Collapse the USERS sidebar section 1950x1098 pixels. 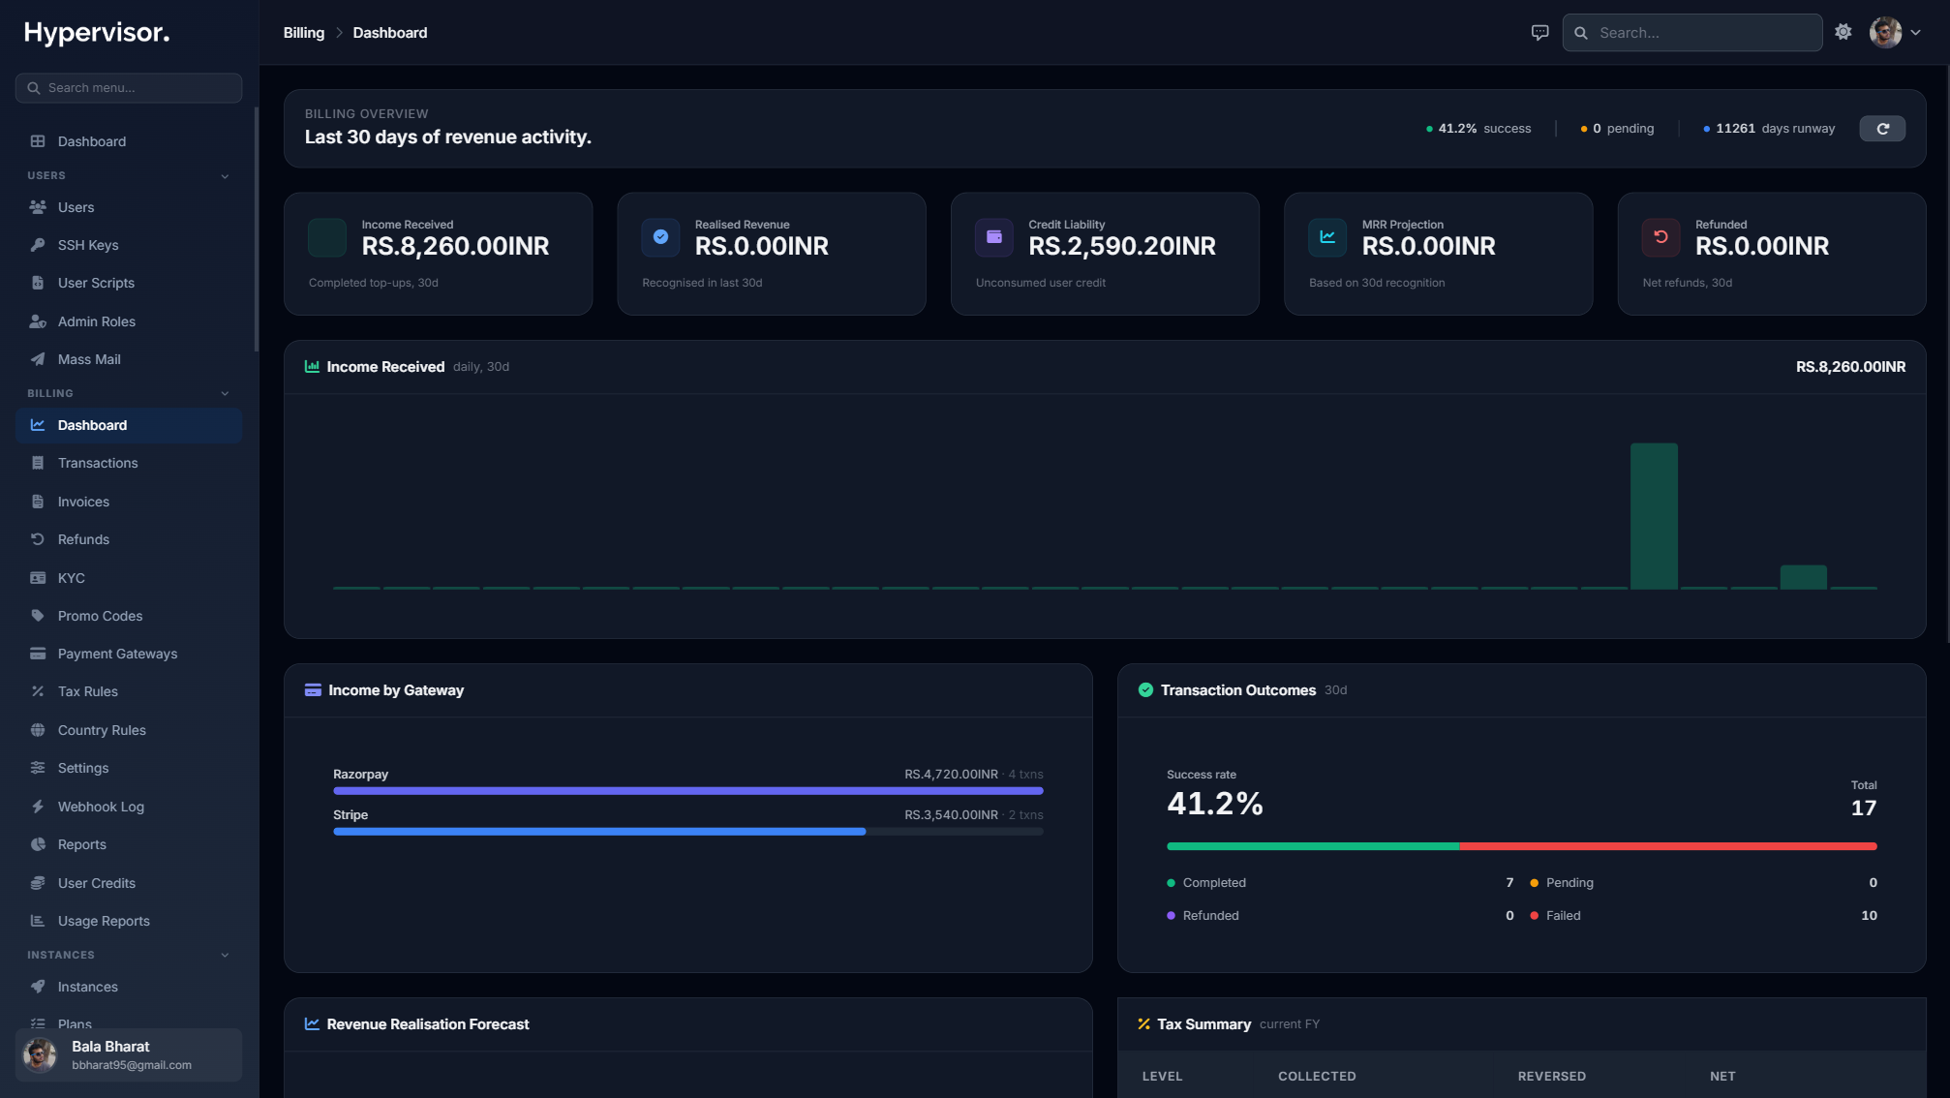(x=225, y=176)
